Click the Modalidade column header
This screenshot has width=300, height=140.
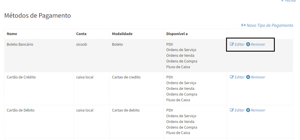coord(122,34)
